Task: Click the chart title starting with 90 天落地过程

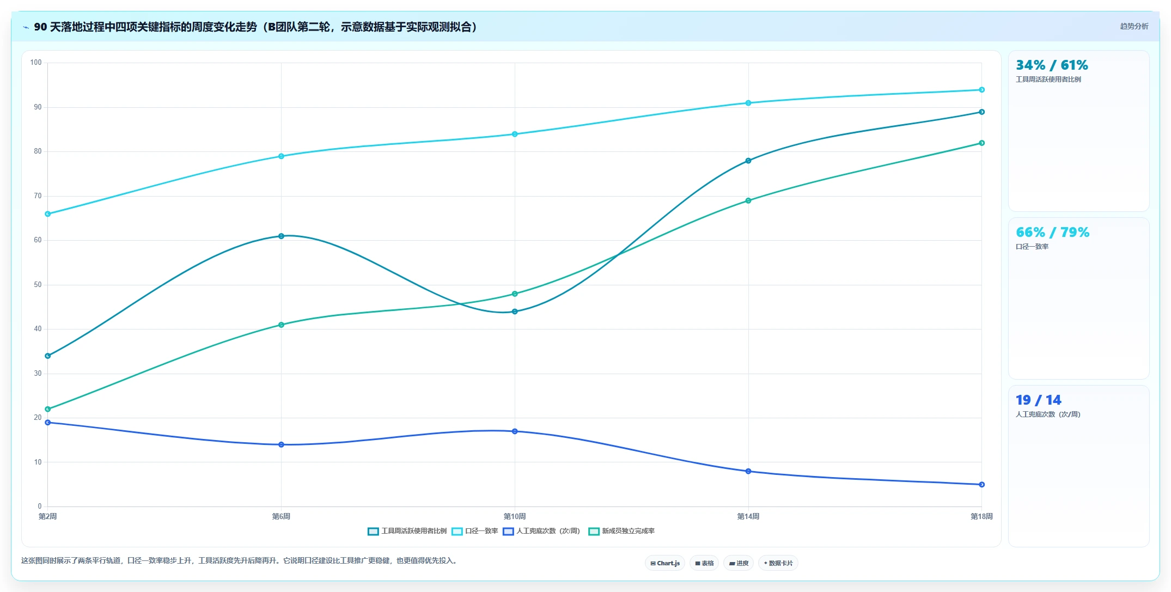Action: coord(256,27)
